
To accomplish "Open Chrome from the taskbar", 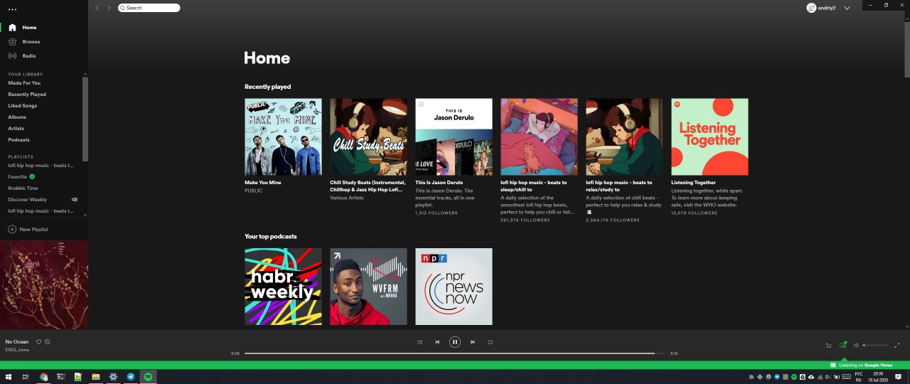I will click(44, 377).
